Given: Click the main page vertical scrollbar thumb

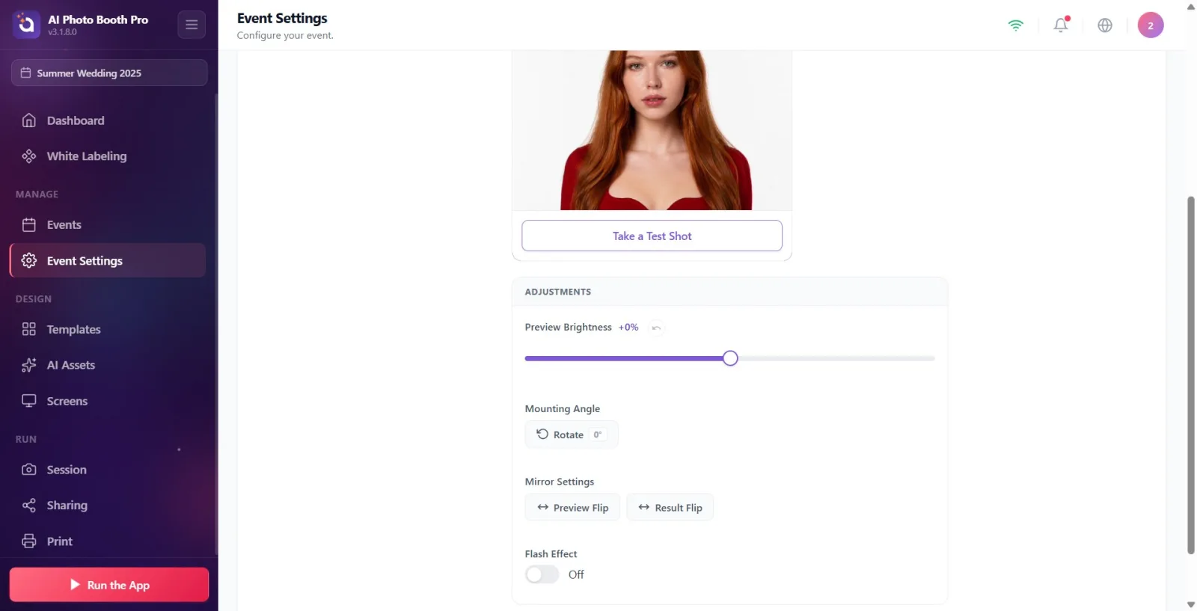Looking at the screenshot, I should tap(1191, 375).
